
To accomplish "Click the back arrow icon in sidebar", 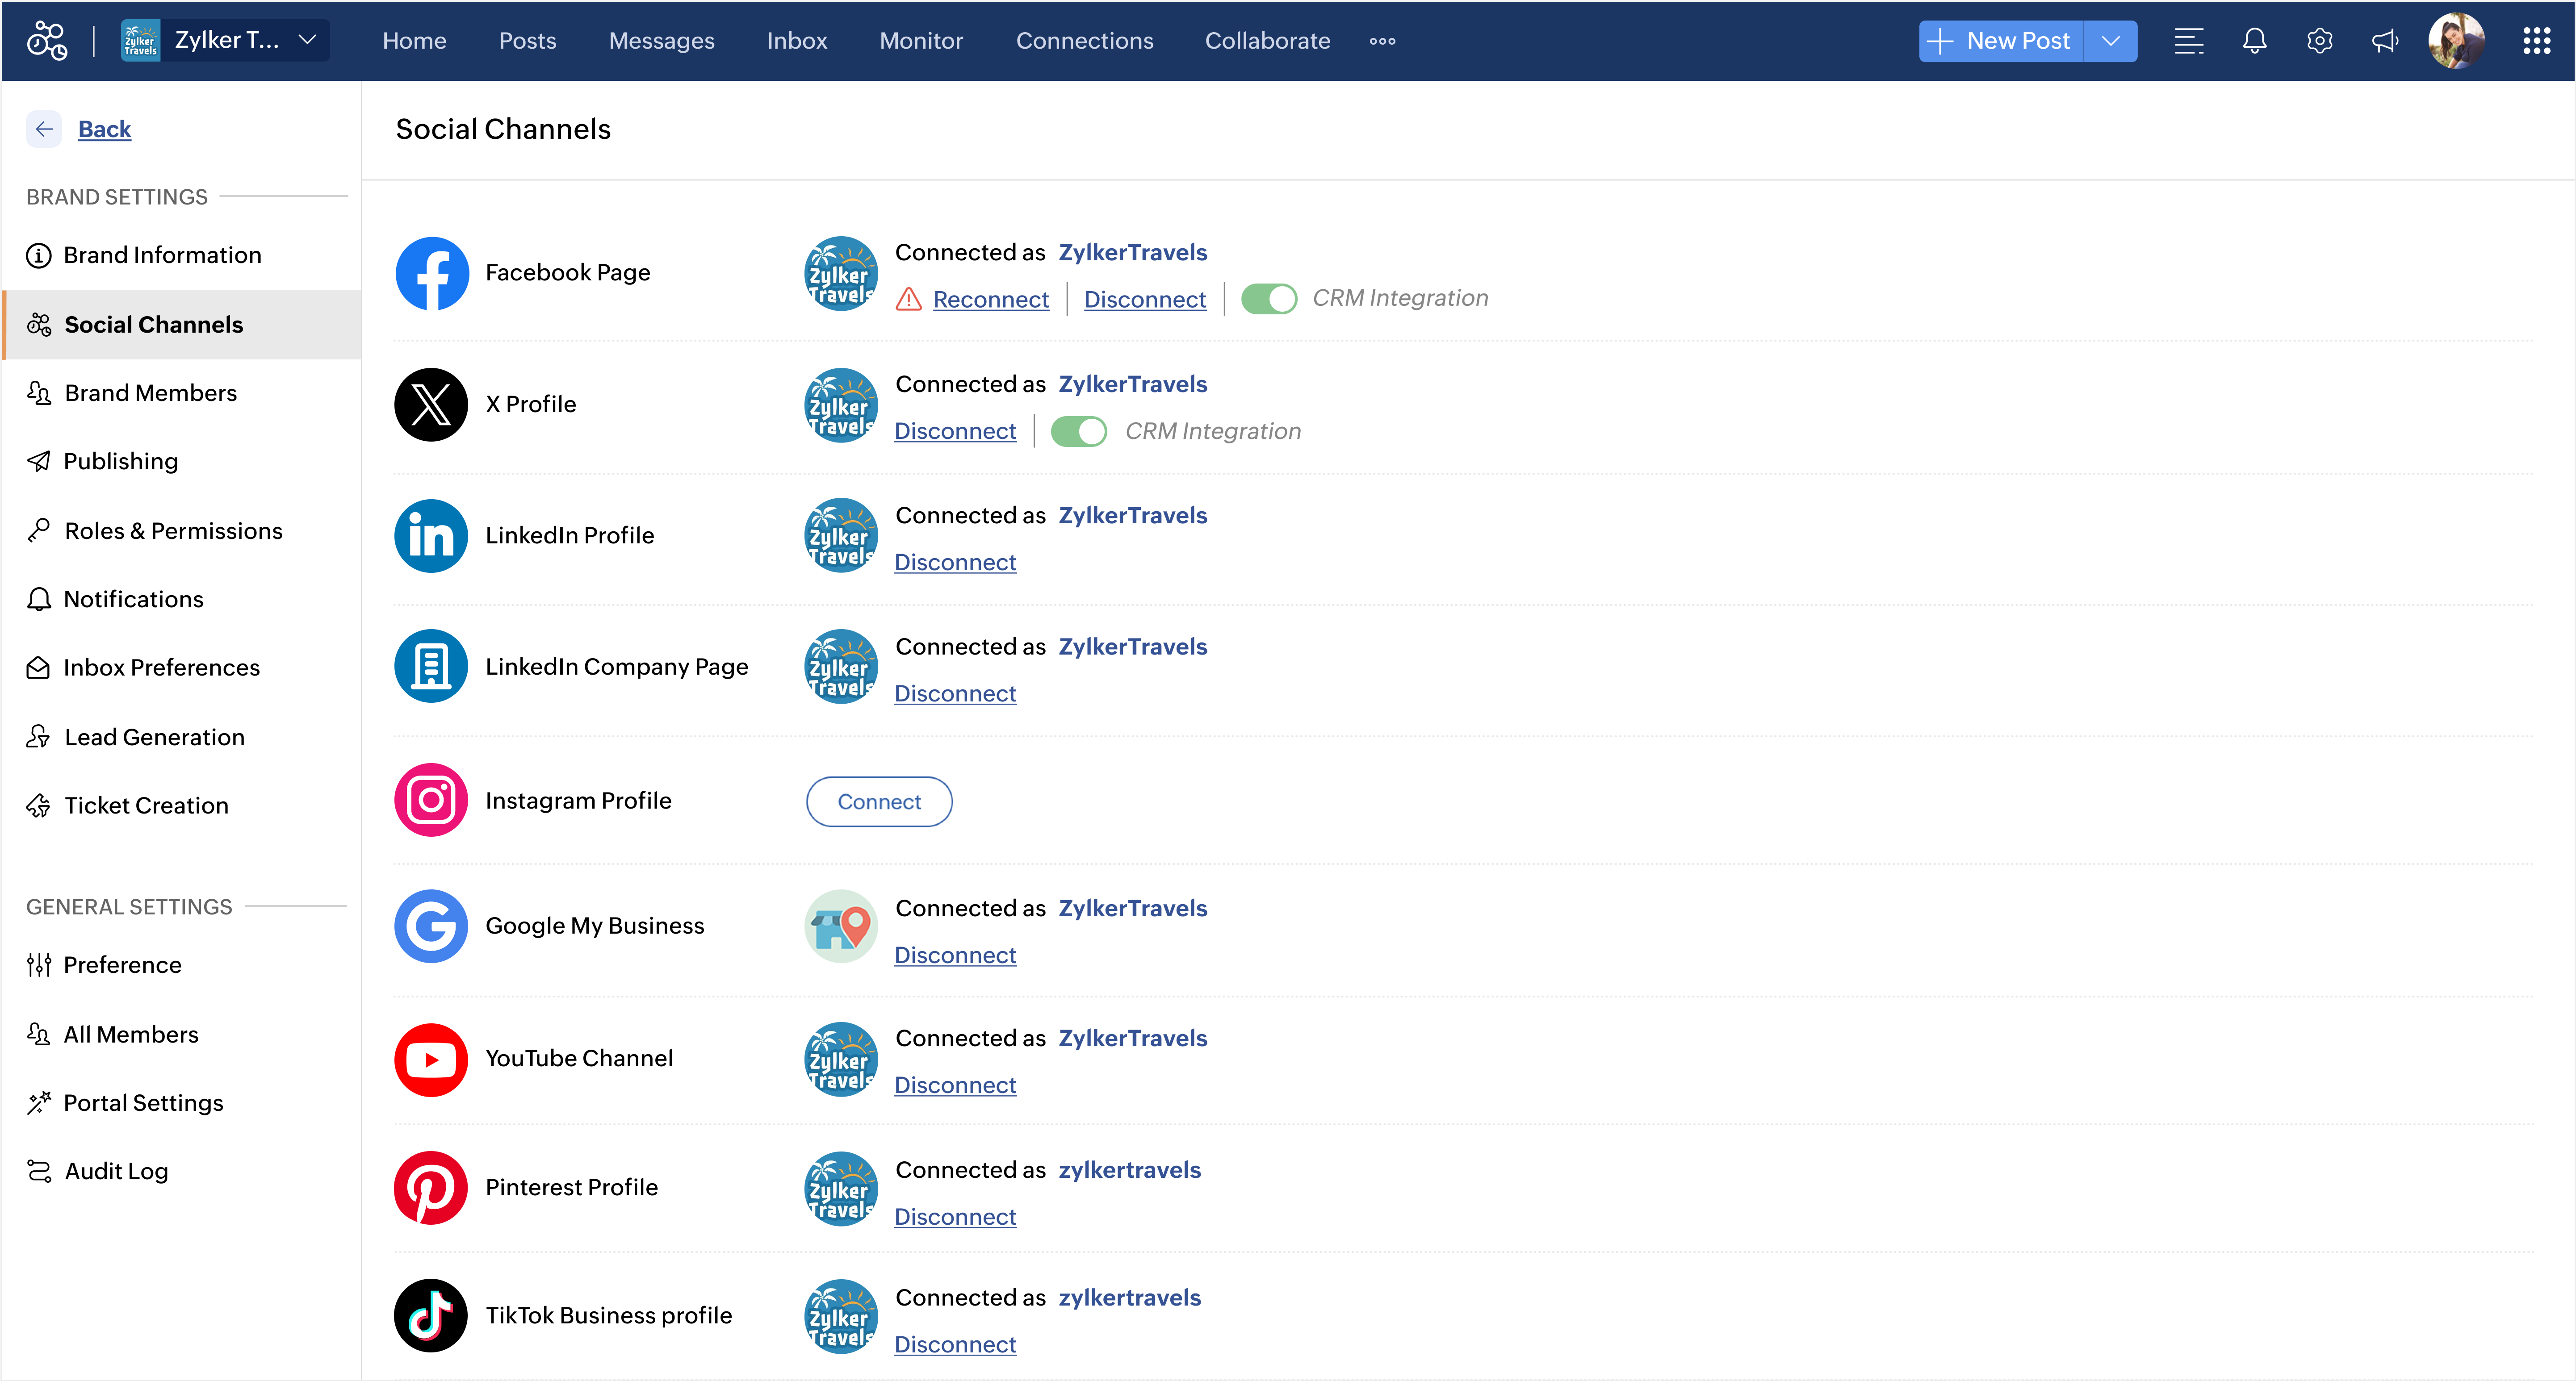I will (44, 129).
